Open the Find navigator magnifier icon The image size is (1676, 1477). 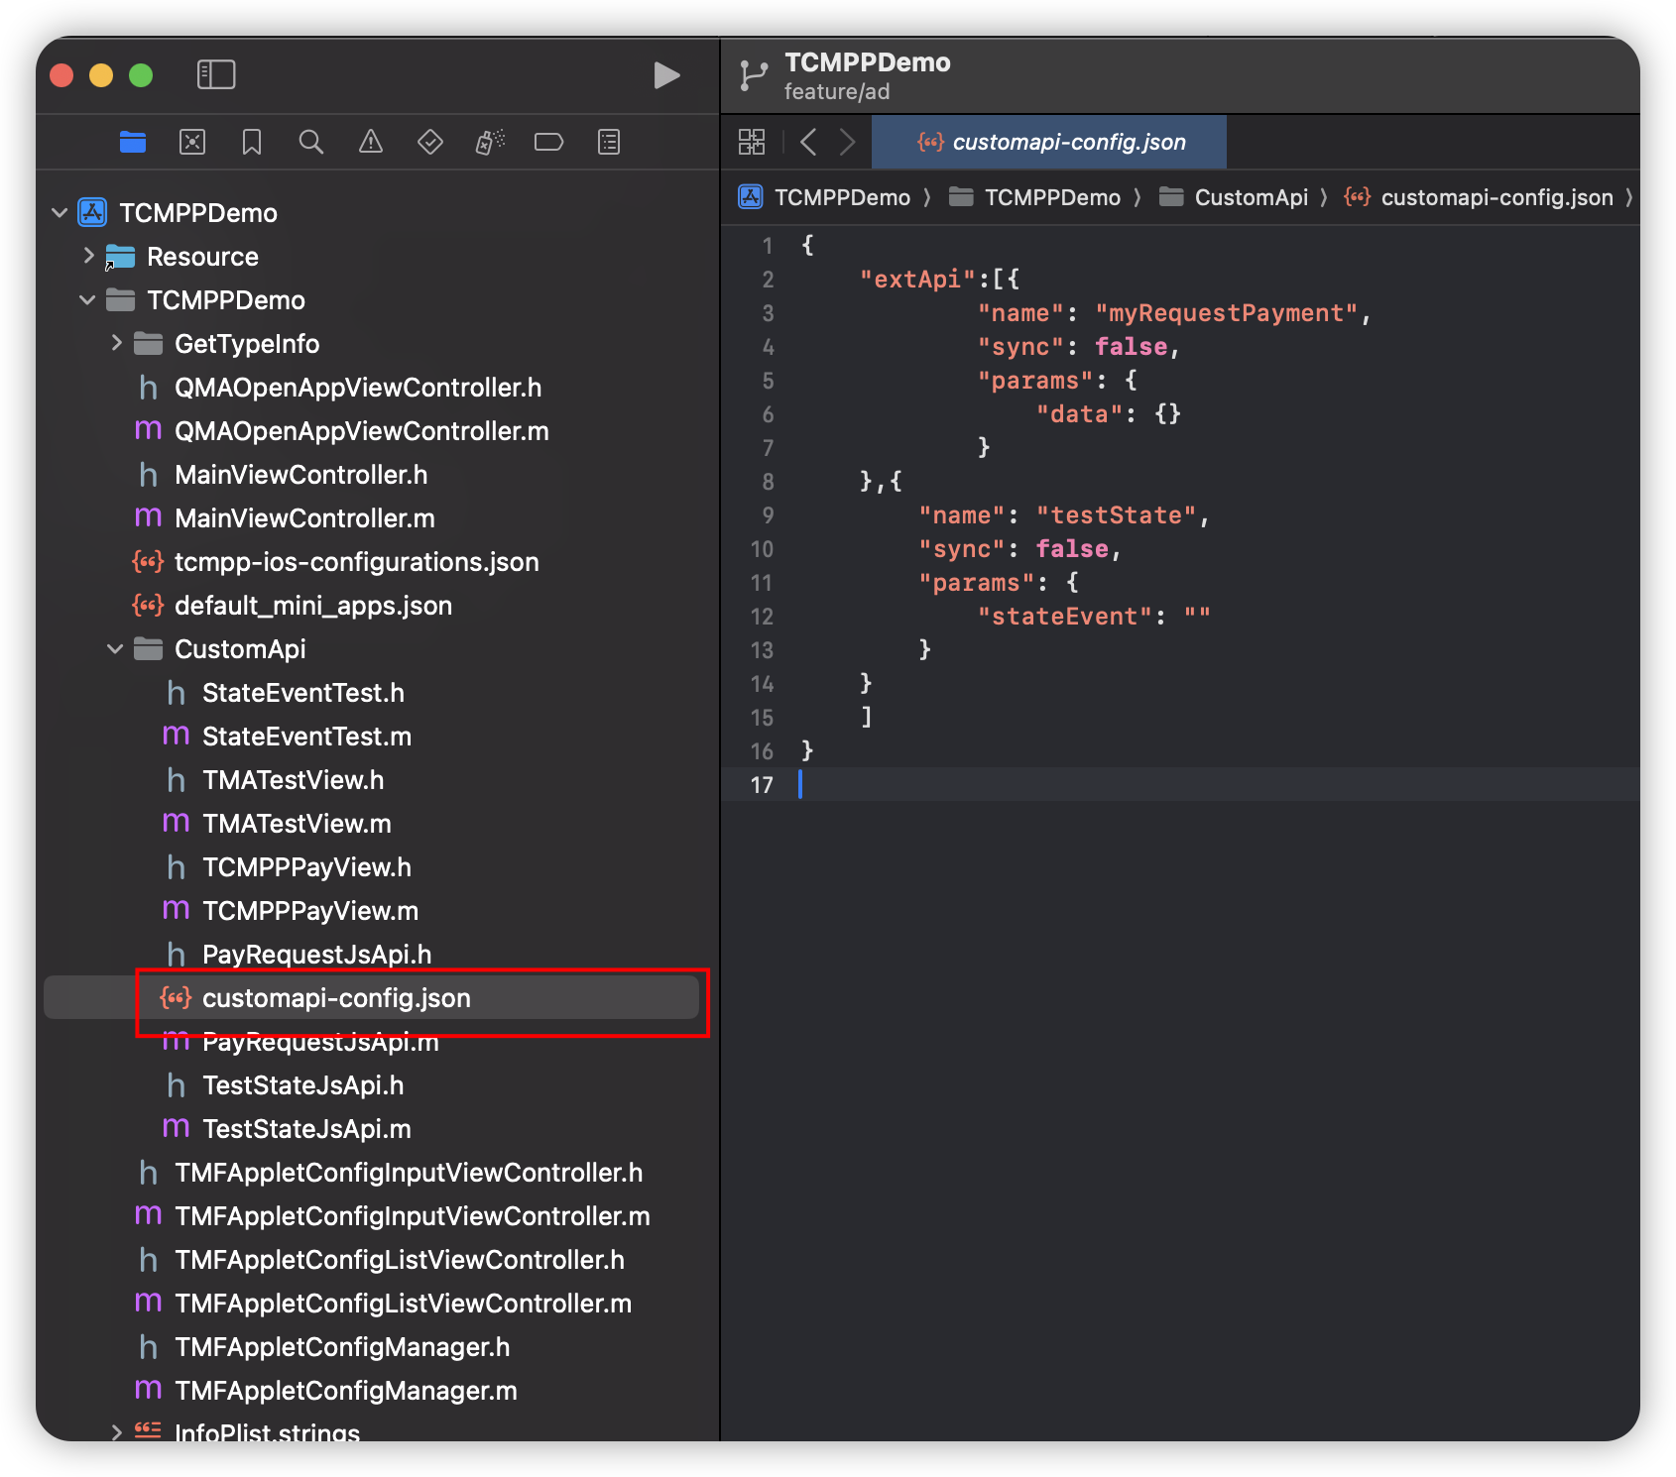[x=311, y=143]
